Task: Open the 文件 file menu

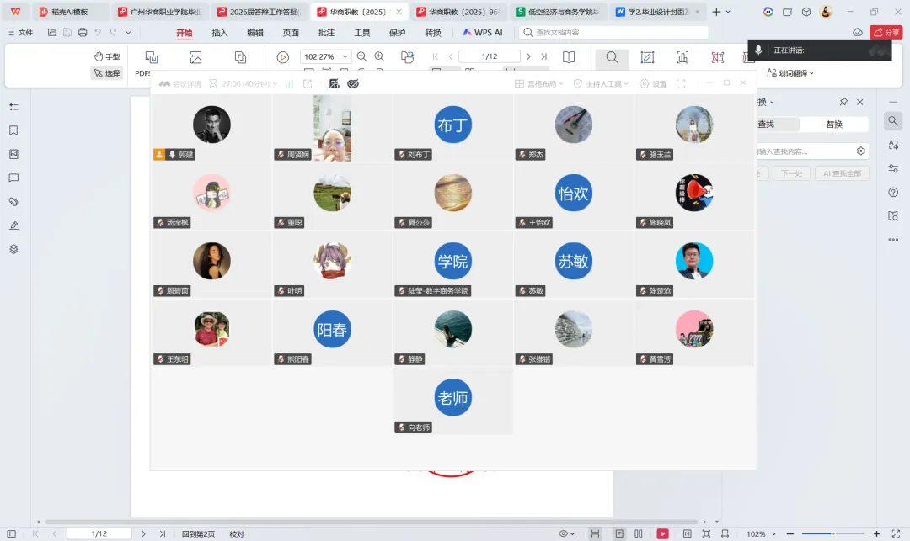Action: coord(20,33)
